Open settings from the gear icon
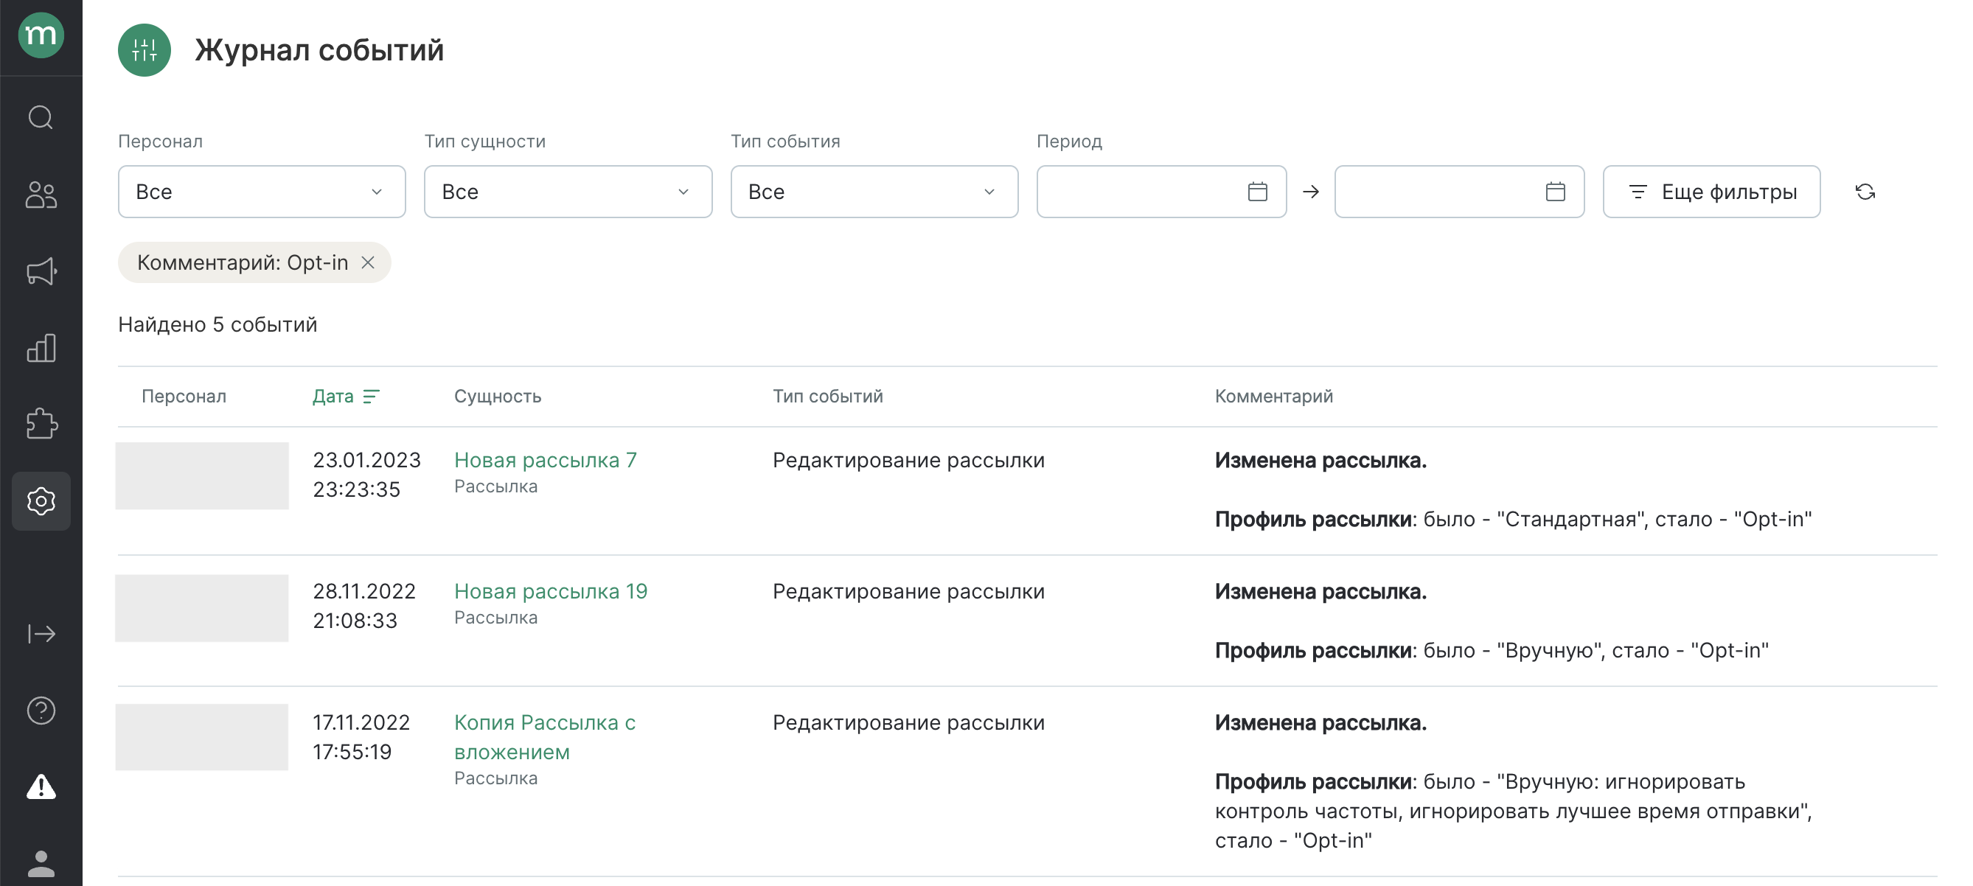Image resolution: width=1973 pixels, height=886 pixels. point(41,500)
